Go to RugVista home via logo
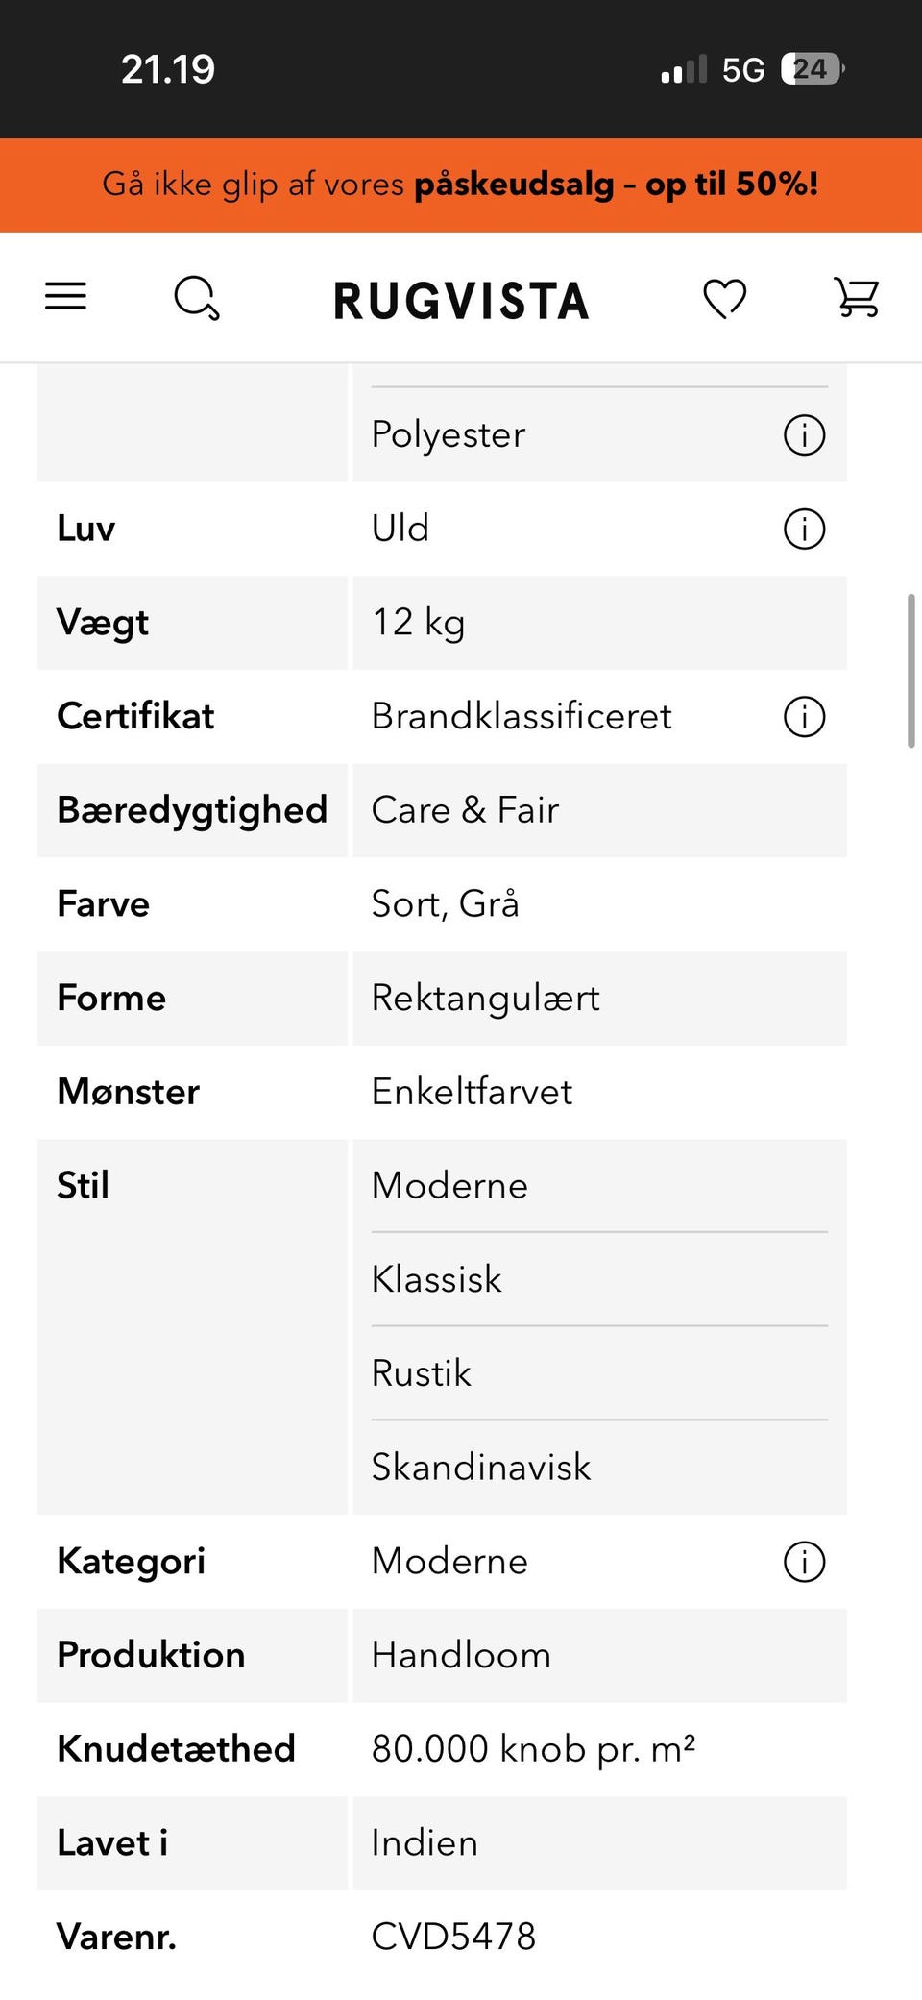Screen dimensions: 922x2000 click(461, 300)
